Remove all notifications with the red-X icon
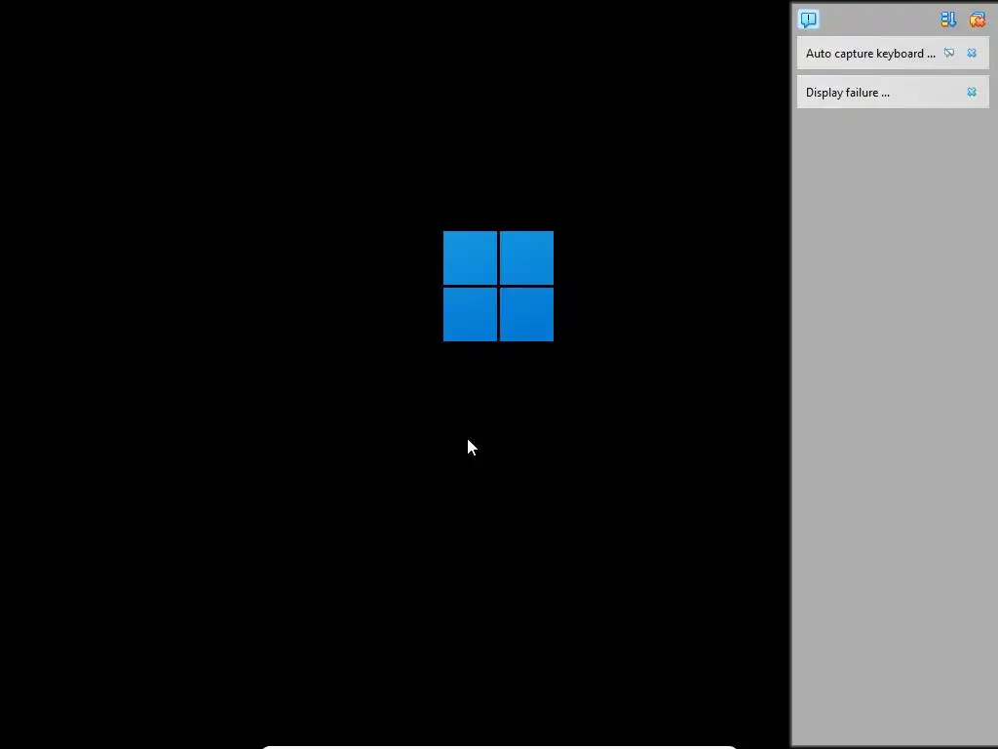The width and height of the screenshot is (998, 749). (977, 20)
